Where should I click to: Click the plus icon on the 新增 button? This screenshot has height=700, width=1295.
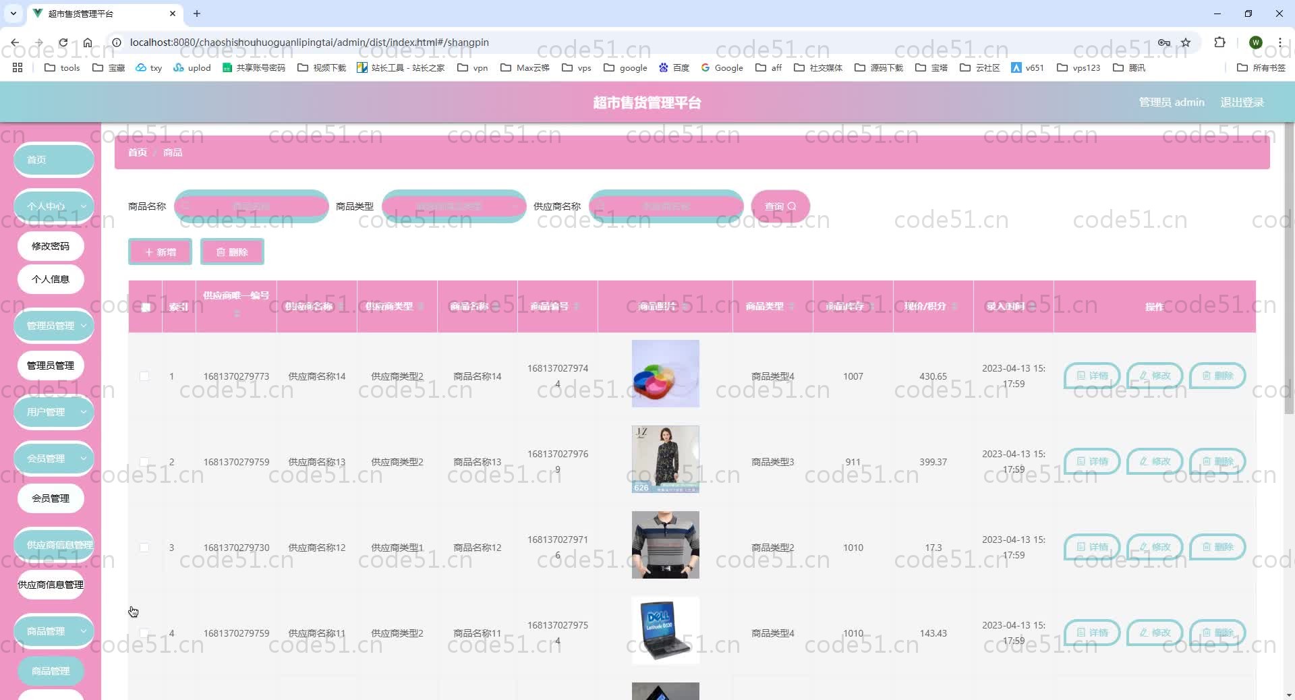point(150,252)
